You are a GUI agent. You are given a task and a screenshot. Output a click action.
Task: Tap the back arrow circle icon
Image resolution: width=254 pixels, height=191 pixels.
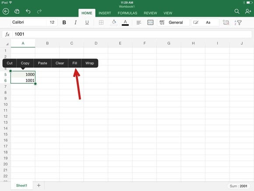tap(6, 11)
